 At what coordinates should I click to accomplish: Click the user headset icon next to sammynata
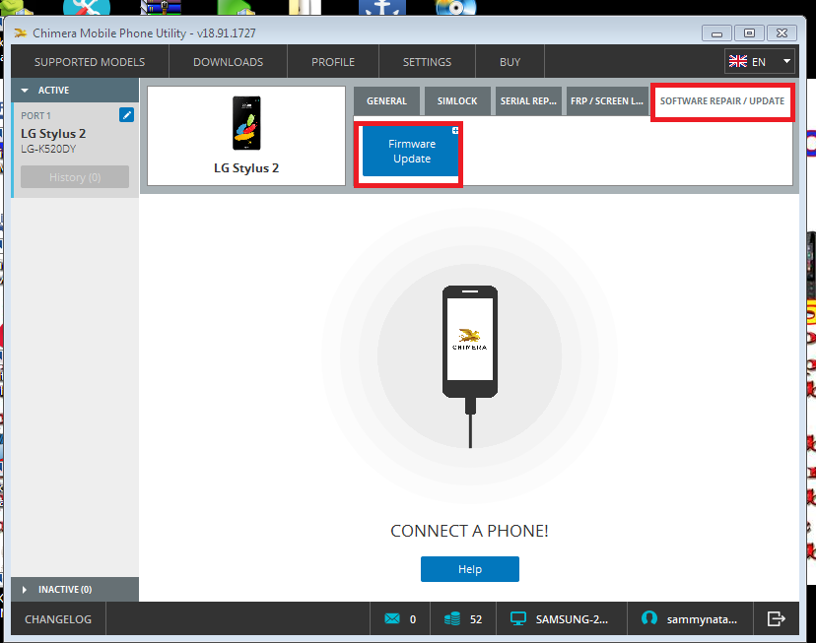point(648,618)
